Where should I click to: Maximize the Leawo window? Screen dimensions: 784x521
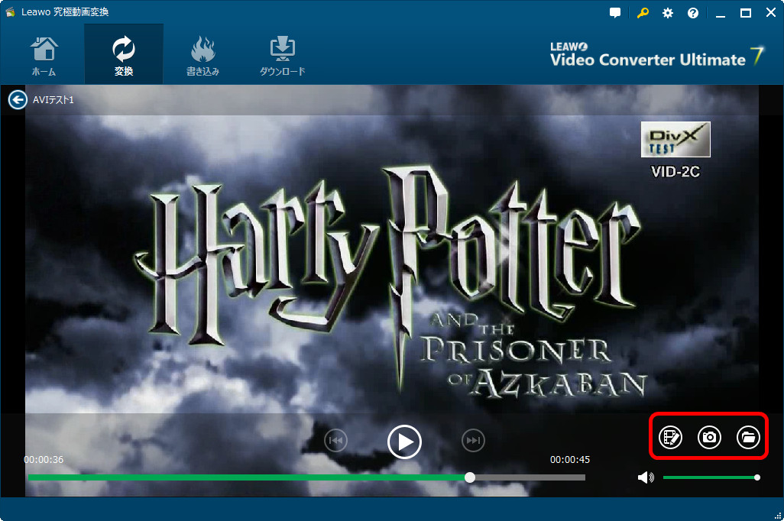746,14
